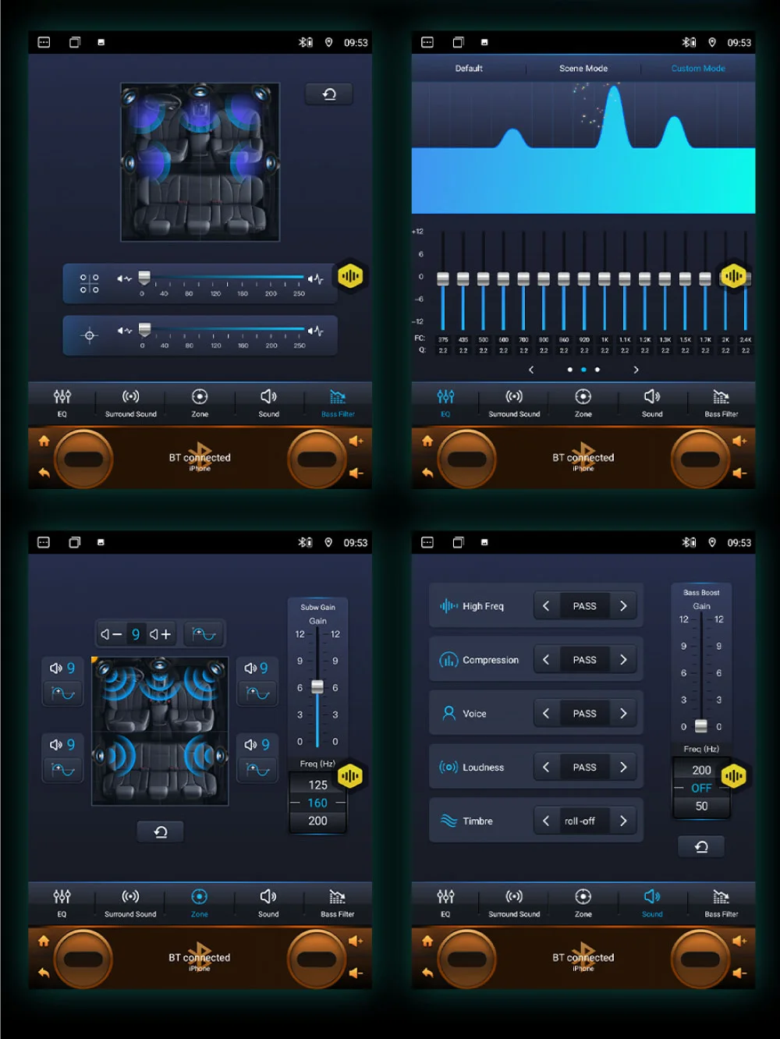The width and height of the screenshot is (780, 1039).
Task: Show next EQ band page with right chevron
Action: click(636, 370)
